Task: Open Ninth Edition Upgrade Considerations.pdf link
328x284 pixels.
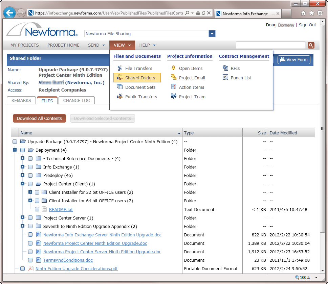Action: (x=76, y=269)
